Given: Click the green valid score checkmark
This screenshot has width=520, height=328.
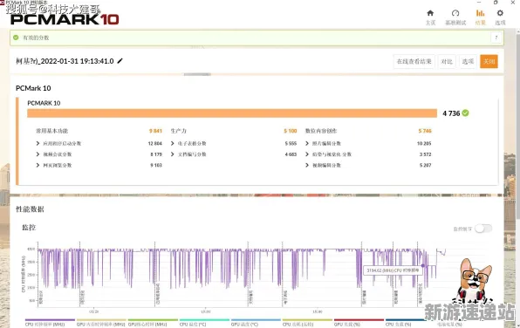Looking at the screenshot, I should (x=16, y=38).
